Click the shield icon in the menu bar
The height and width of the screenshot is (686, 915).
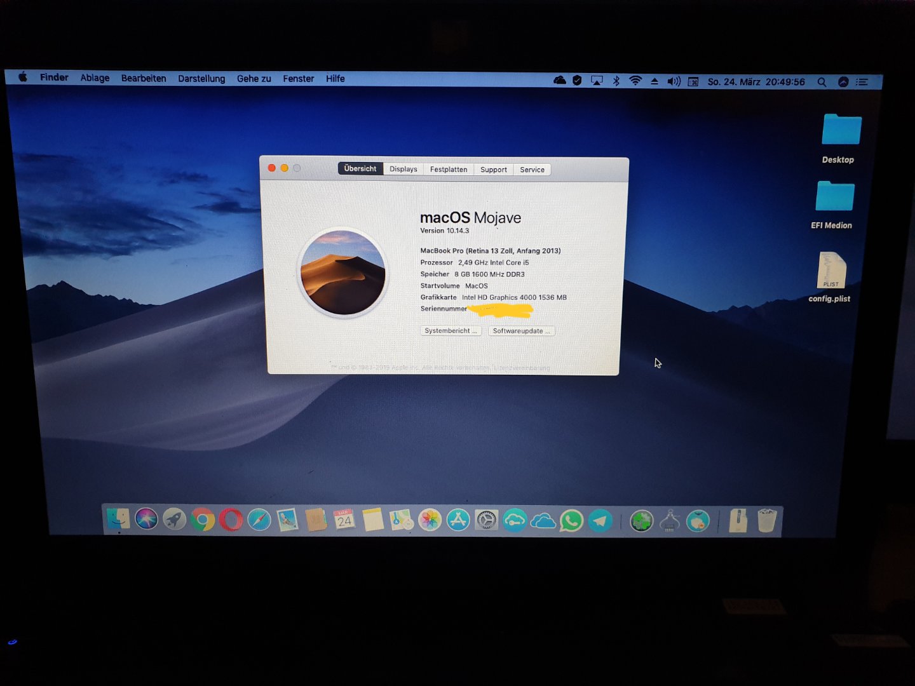coord(577,80)
